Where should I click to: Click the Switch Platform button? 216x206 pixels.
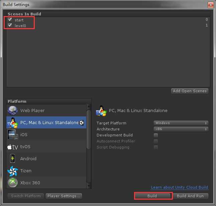26,196
